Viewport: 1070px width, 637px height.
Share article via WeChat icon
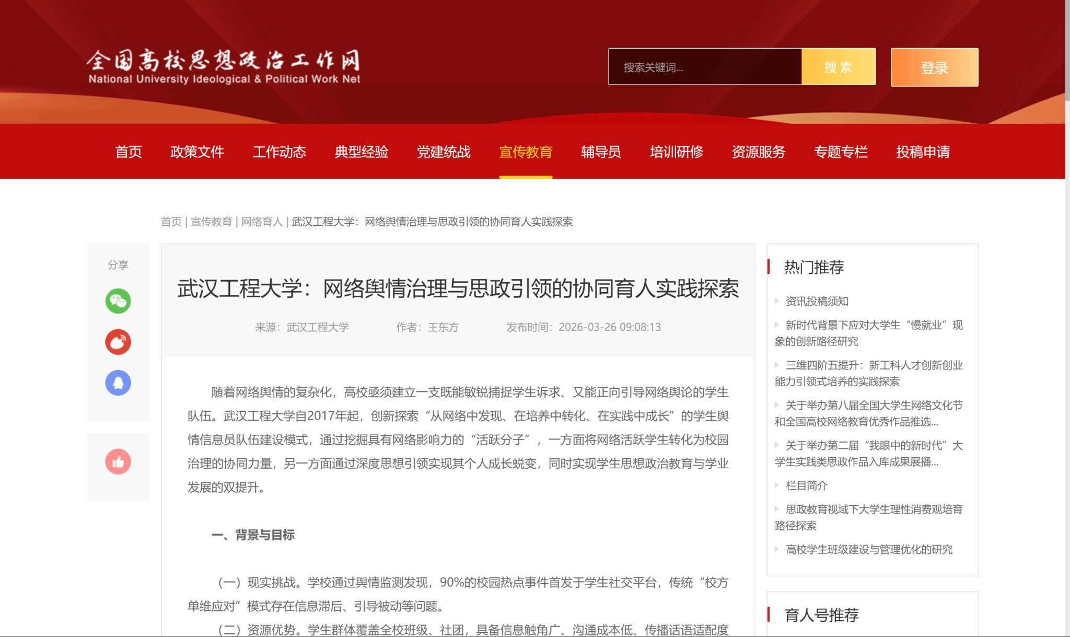point(118,301)
